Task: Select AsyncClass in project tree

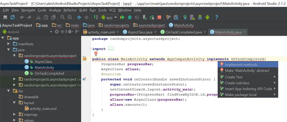Action: click(43, 62)
